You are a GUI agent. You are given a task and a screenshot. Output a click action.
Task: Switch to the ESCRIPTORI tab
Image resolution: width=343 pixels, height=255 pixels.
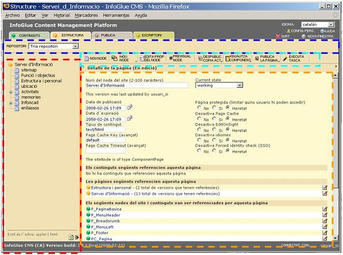(154, 35)
